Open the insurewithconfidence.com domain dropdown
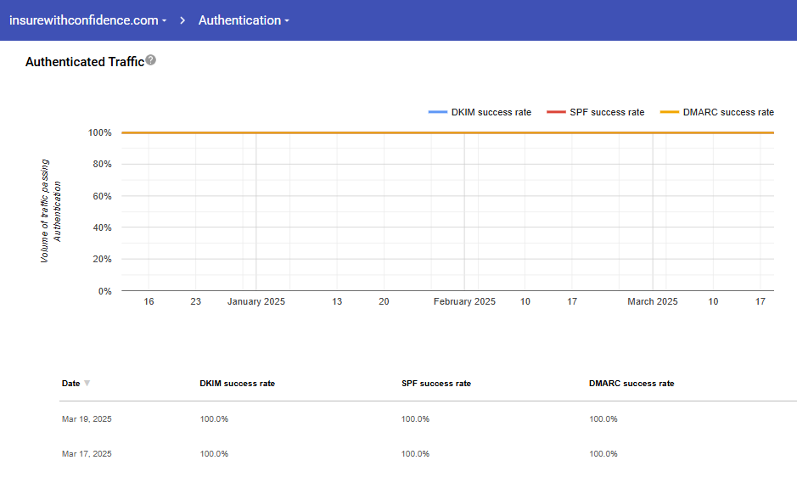797x477 pixels. 87,20
